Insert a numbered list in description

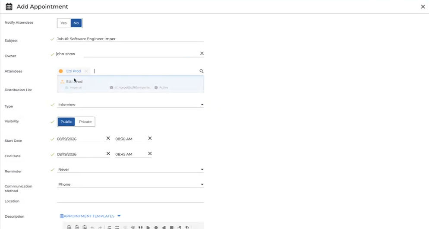(109, 227)
